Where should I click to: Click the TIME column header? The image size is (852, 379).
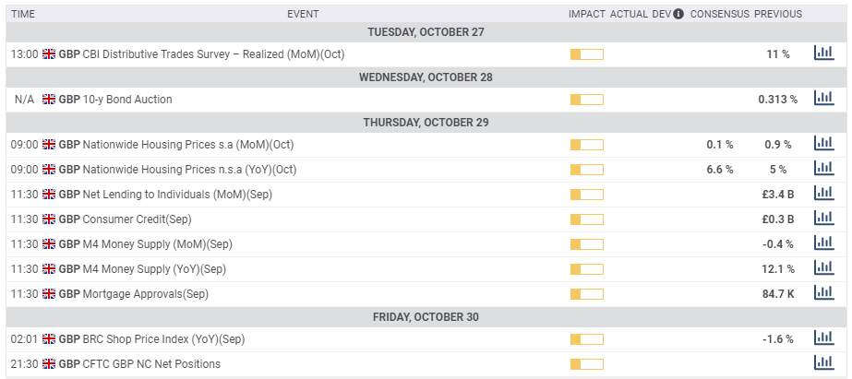click(23, 14)
